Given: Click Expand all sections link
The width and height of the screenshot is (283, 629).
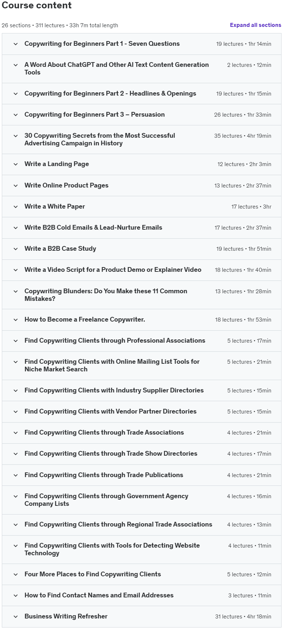Looking at the screenshot, I should (255, 25).
